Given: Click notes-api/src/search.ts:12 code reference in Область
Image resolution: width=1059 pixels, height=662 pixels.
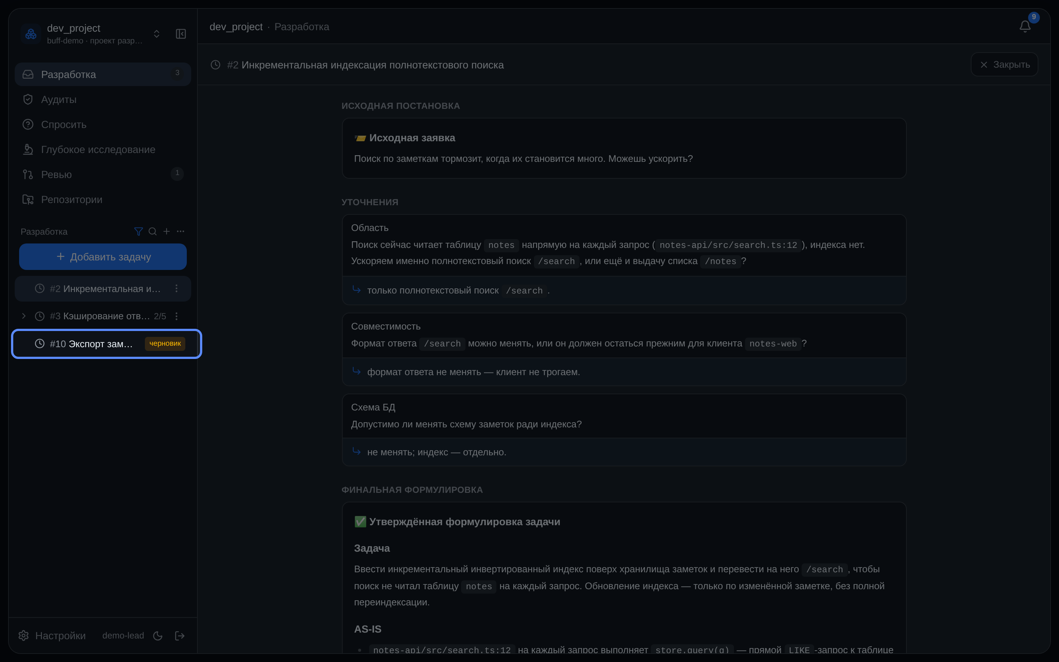Looking at the screenshot, I should coord(728,245).
